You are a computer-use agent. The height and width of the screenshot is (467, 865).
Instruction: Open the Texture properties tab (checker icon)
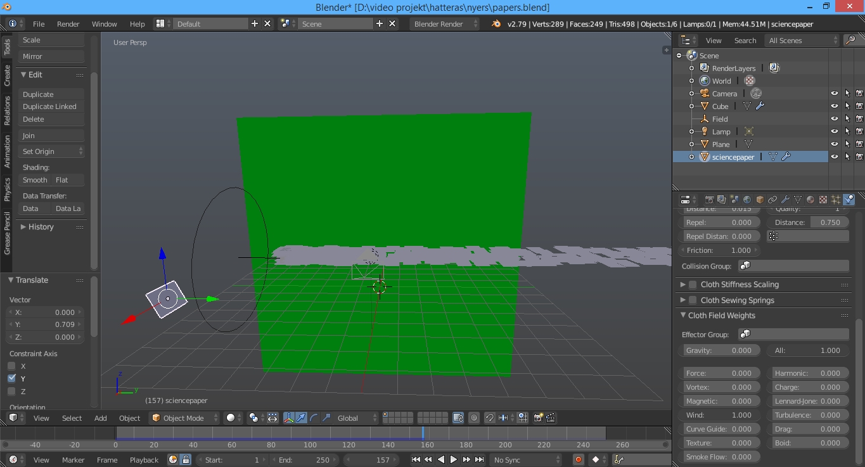pos(823,199)
